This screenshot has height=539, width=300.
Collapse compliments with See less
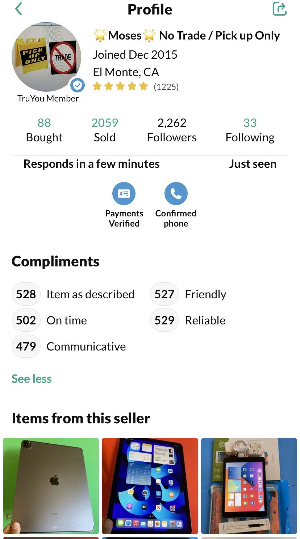(32, 378)
